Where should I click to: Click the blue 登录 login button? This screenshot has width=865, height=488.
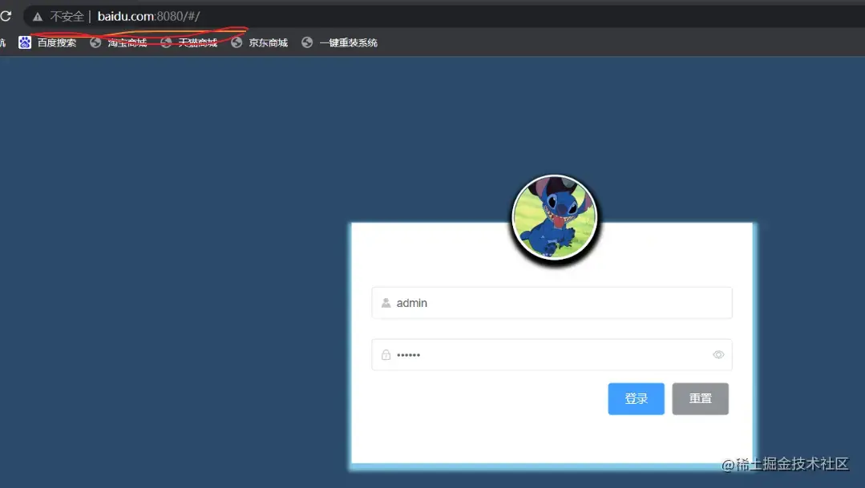click(636, 399)
